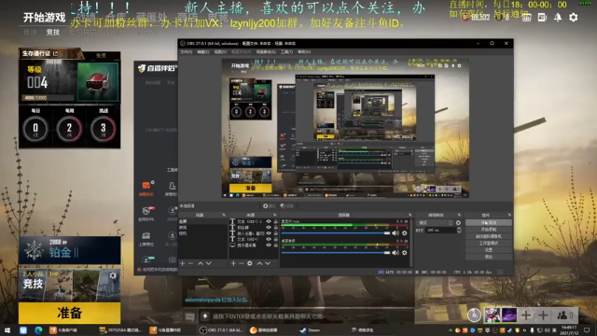Mute the 麦克风/Aux speaker icon
The height and width of the screenshot is (336, 597).
(396, 232)
